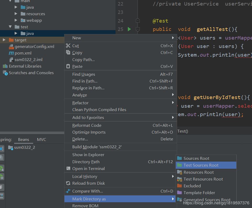Click the generatorConfig.xml file icon
The image size is (252, 208).
(11, 47)
